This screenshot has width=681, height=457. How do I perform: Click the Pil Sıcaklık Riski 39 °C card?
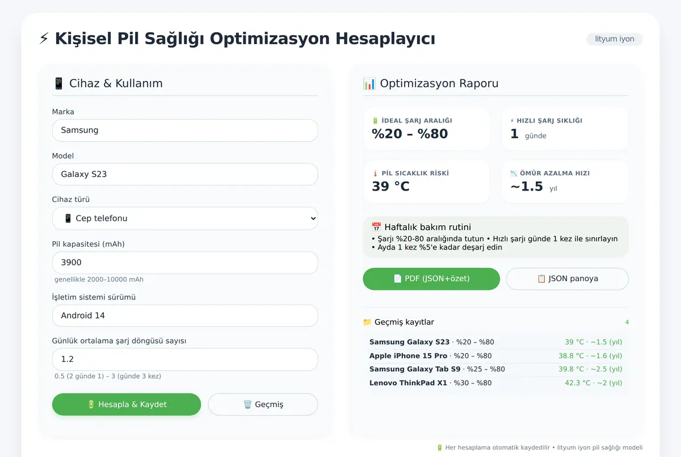(x=427, y=181)
